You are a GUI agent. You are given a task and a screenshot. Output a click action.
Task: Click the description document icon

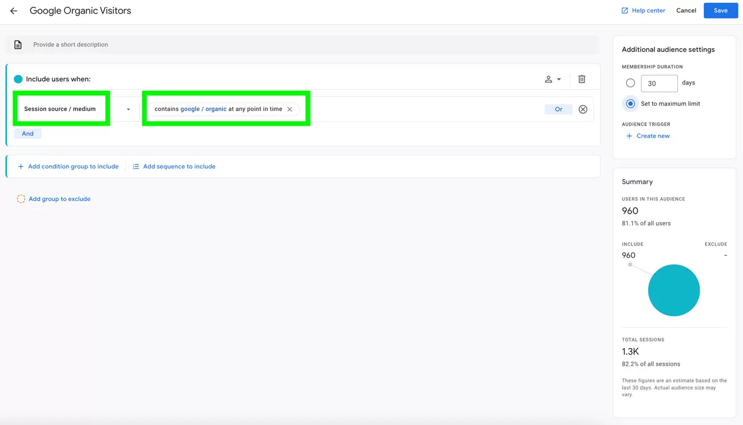click(x=18, y=45)
